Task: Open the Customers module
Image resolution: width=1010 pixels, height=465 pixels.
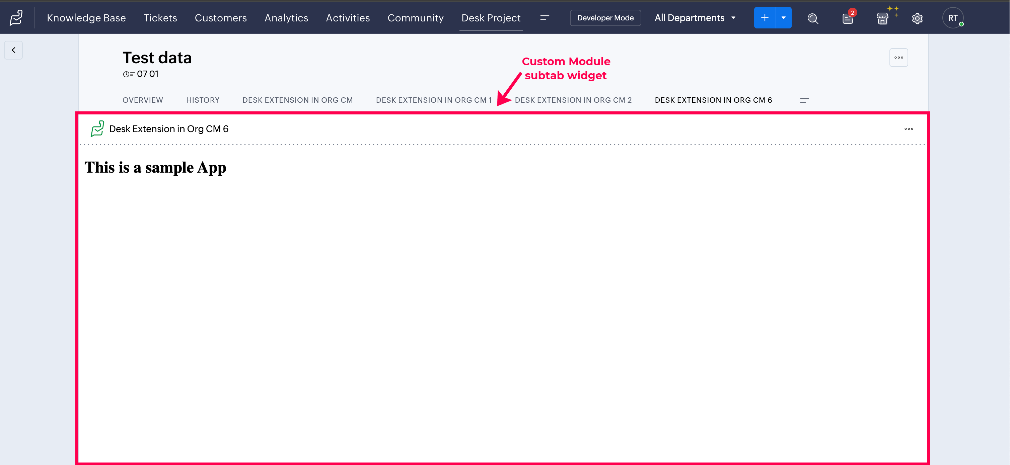Action: [x=221, y=18]
